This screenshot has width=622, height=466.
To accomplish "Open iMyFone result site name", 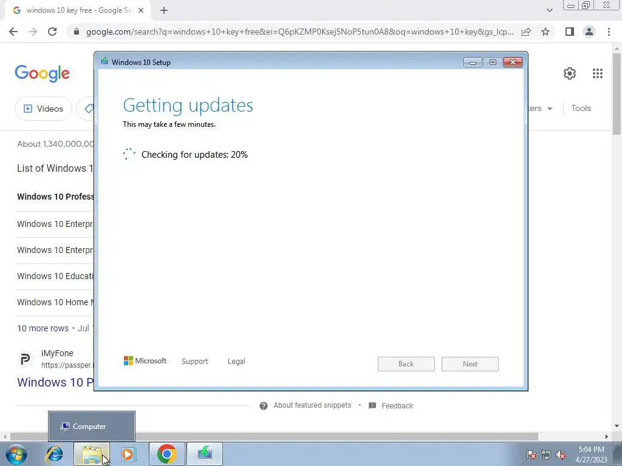I will (x=57, y=353).
